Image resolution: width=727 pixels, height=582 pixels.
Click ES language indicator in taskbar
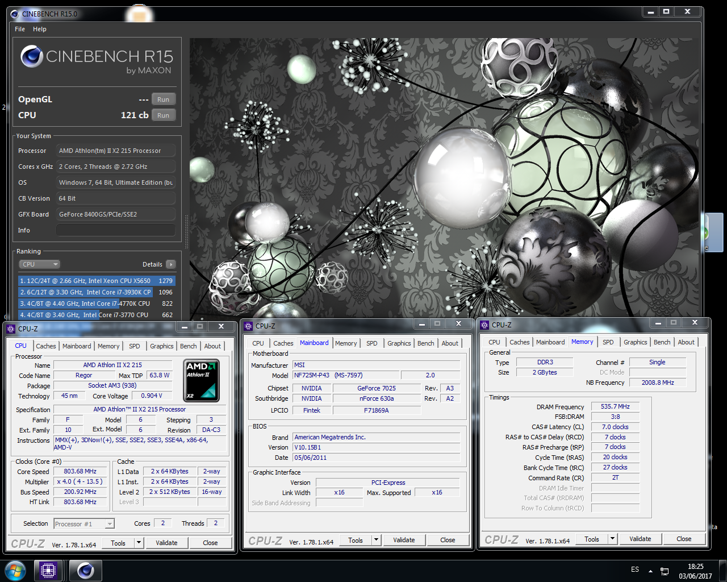(x=635, y=569)
